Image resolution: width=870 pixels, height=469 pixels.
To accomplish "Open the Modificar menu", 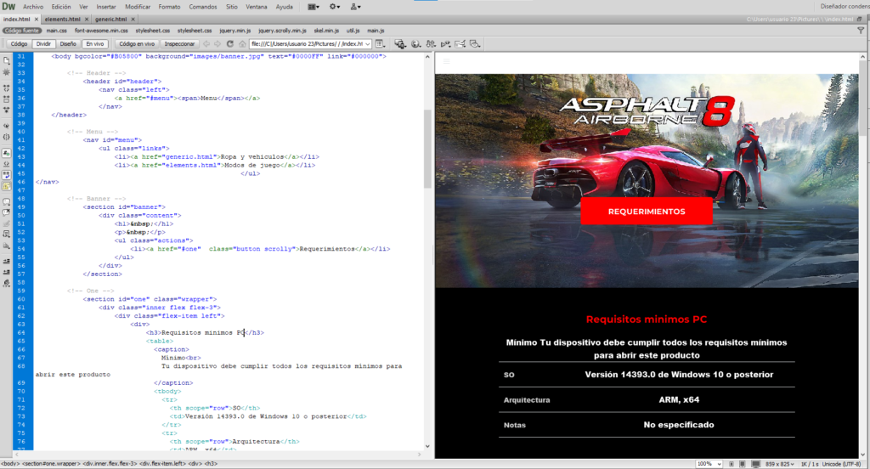I will click(x=137, y=7).
